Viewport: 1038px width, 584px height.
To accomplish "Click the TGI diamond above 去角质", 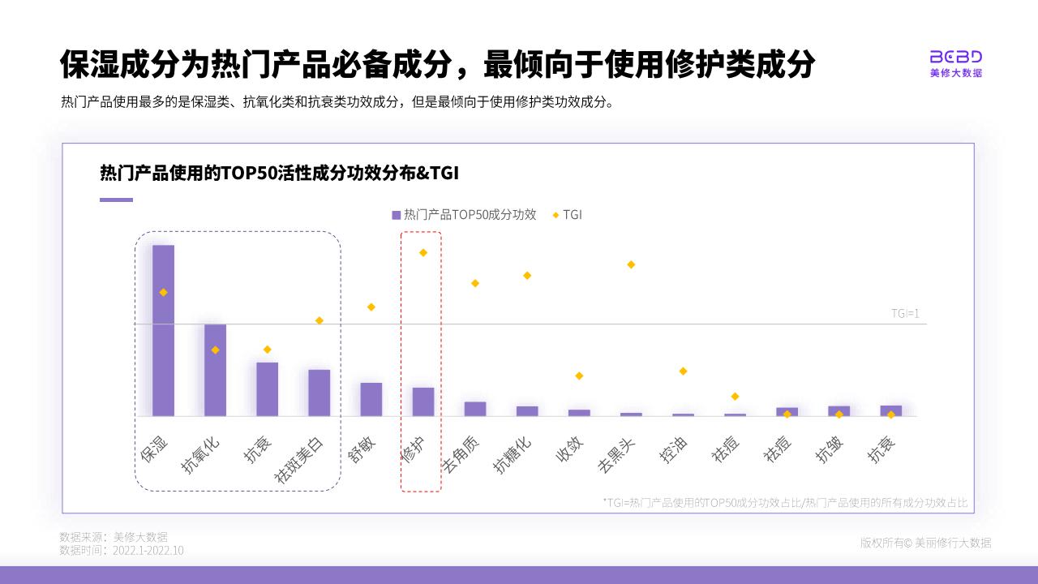I will [x=474, y=283].
